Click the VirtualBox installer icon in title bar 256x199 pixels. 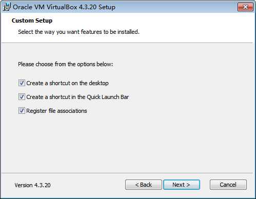[x=7, y=7]
